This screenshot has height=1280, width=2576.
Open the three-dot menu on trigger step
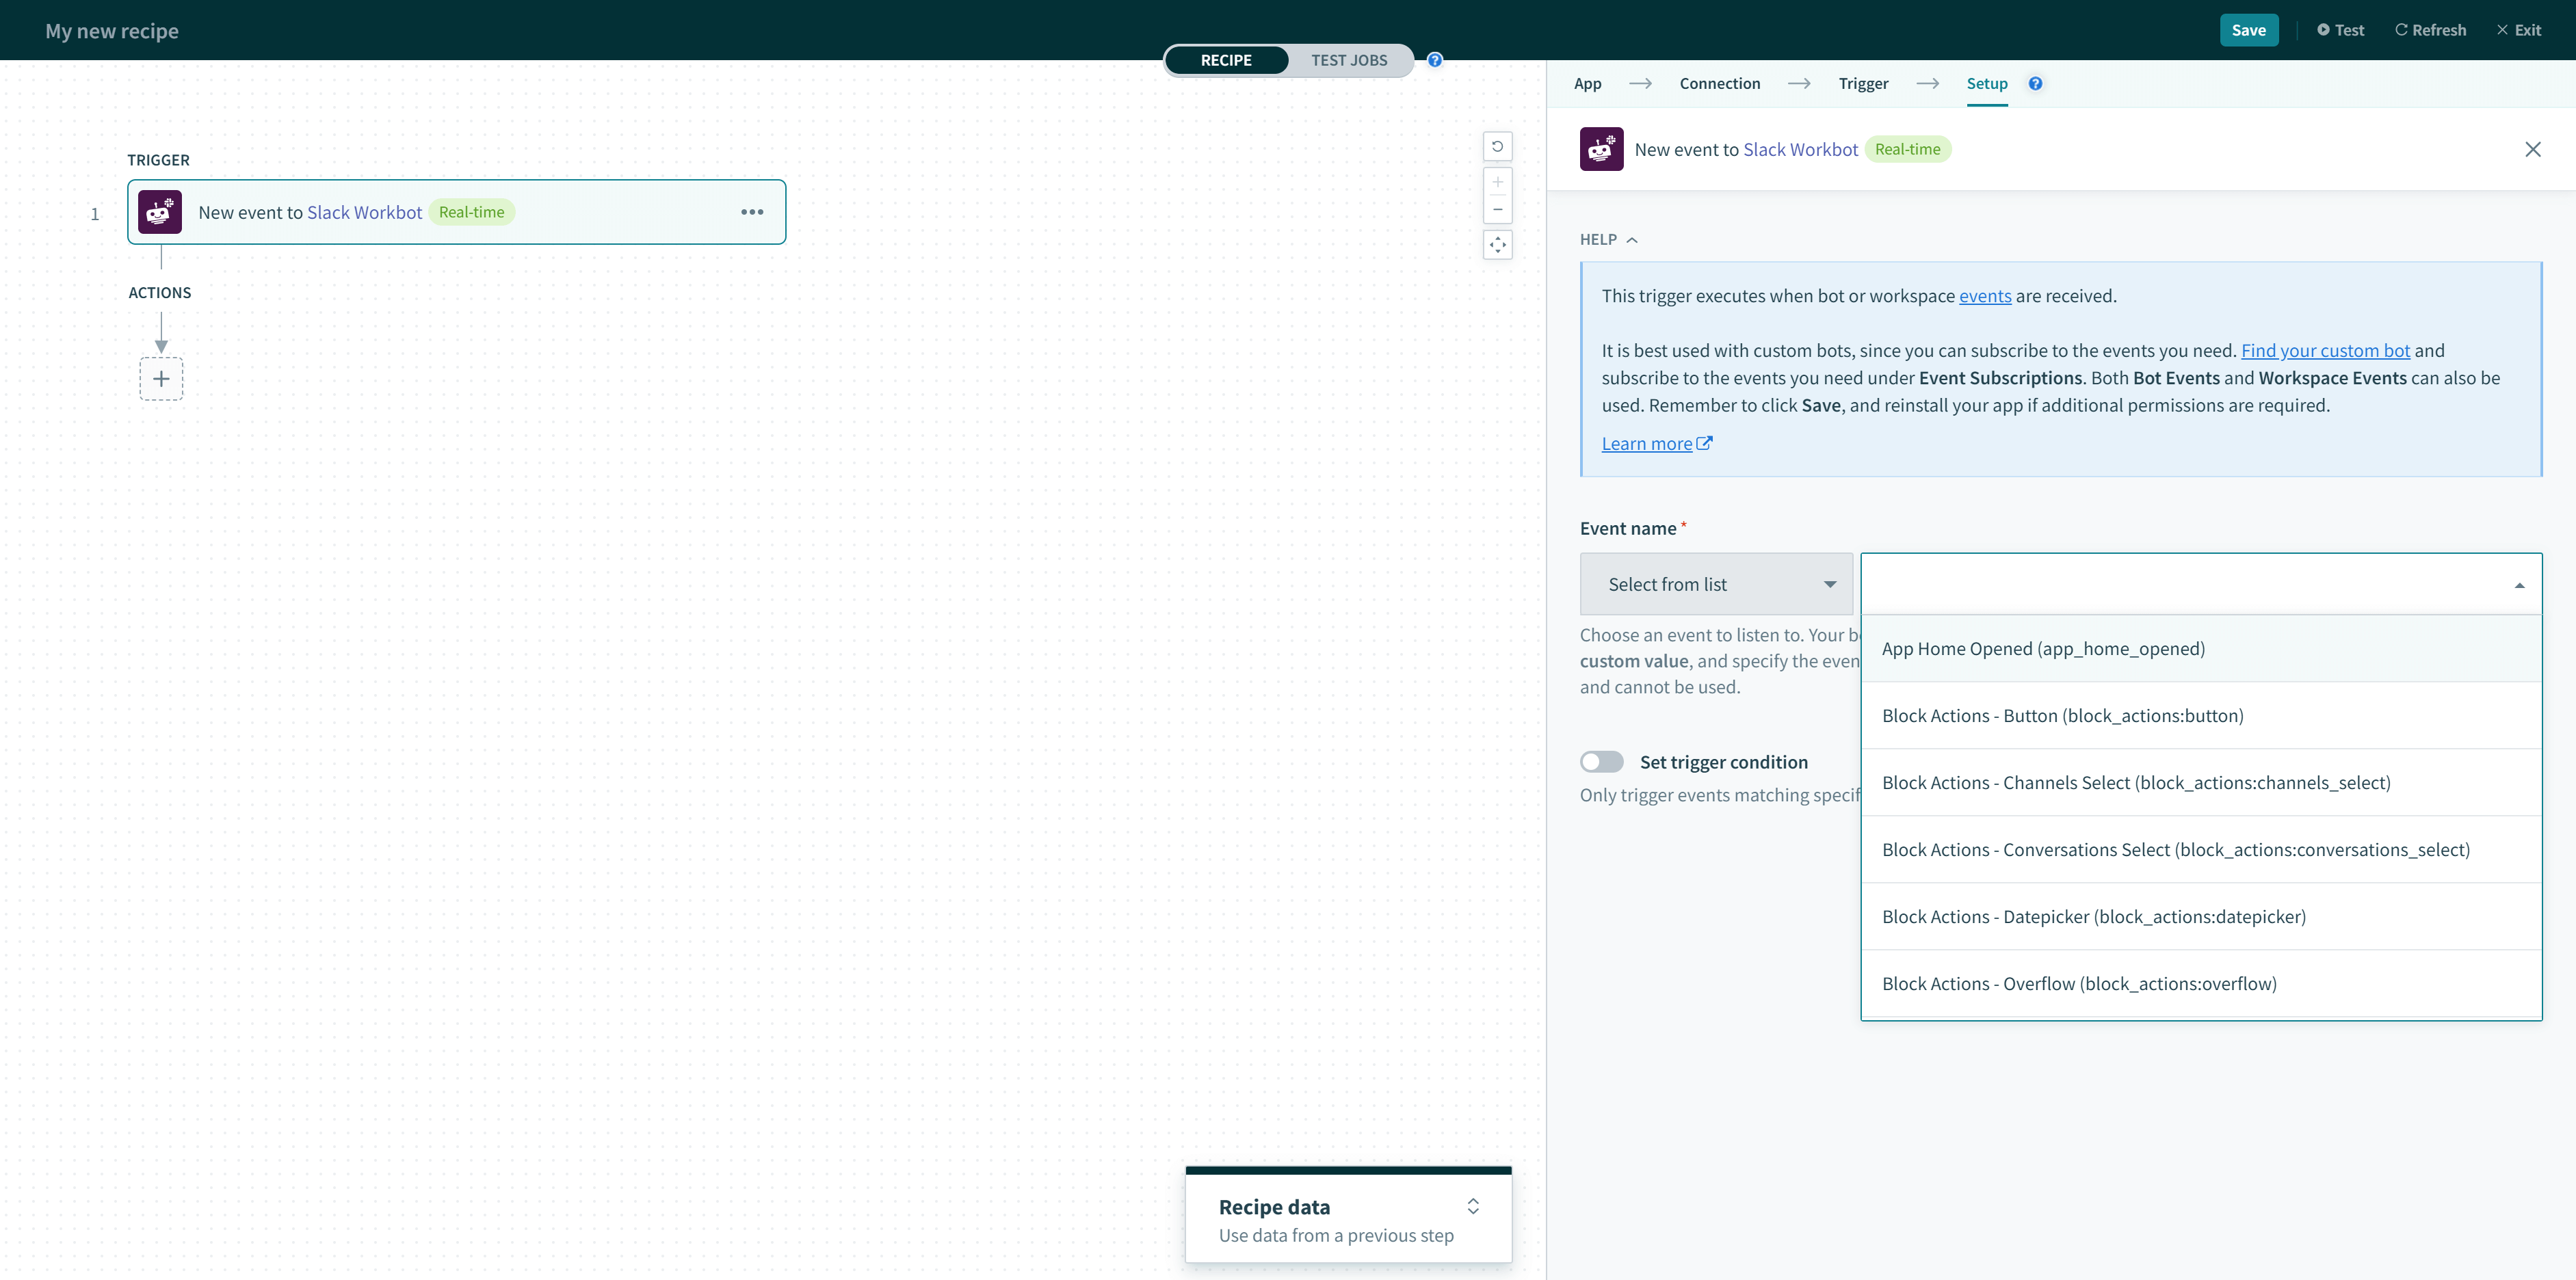[752, 212]
